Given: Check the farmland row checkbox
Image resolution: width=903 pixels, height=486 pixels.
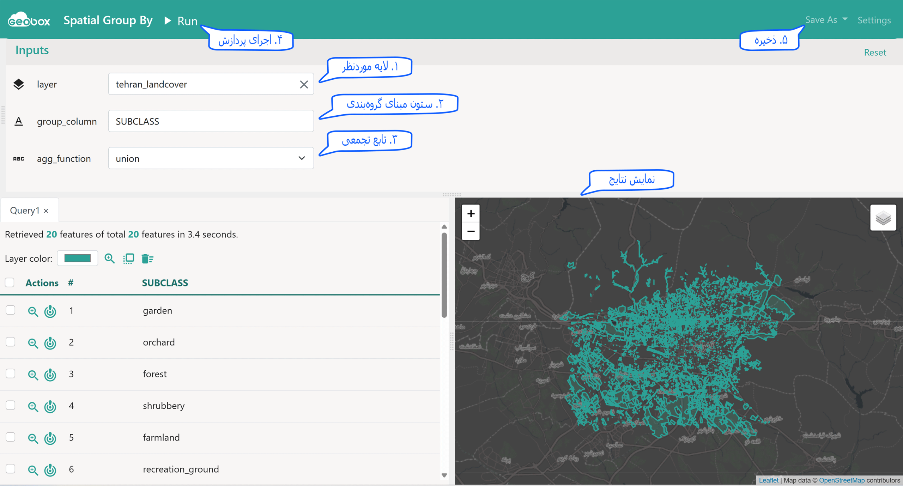Looking at the screenshot, I should coord(11,437).
